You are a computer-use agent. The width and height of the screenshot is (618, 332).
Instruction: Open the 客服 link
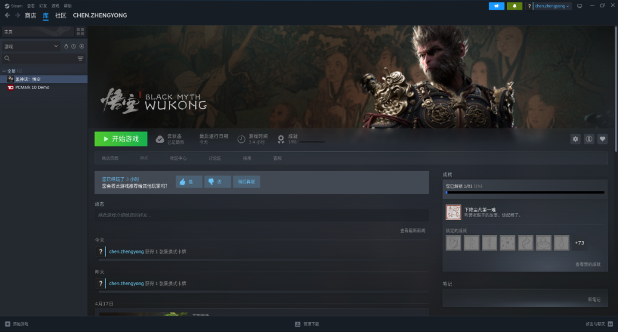(278, 158)
